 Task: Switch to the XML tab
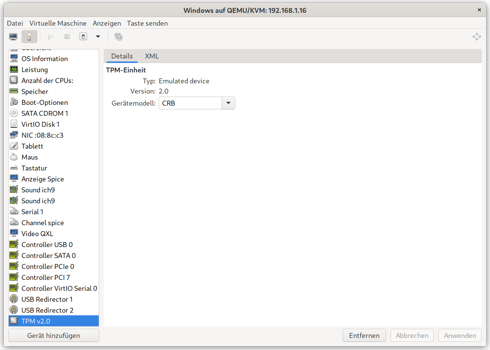coord(152,56)
